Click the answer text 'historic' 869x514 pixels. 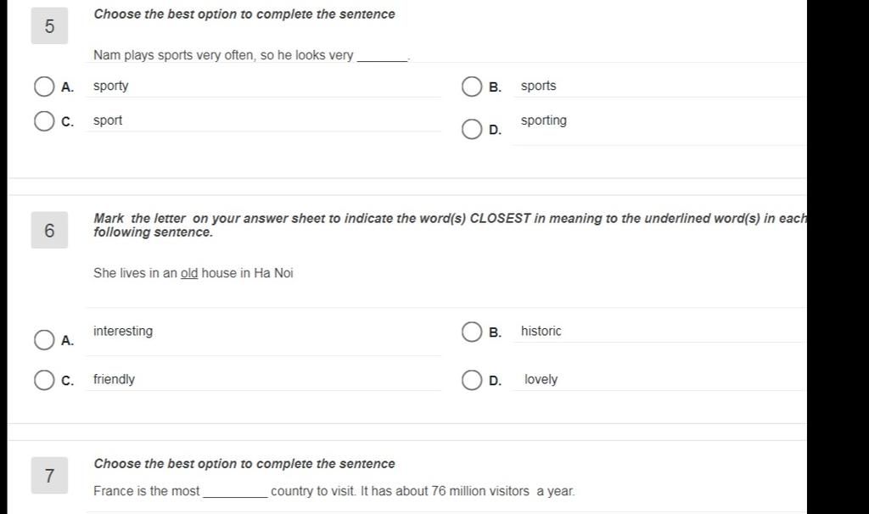click(x=541, y=331)
